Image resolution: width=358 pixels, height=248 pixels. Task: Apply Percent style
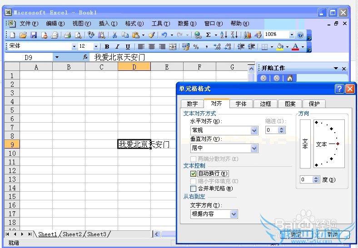click(x=196, y=47)
